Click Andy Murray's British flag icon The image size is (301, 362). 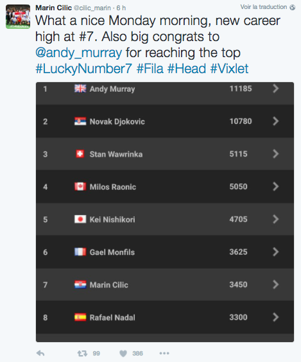80,89
